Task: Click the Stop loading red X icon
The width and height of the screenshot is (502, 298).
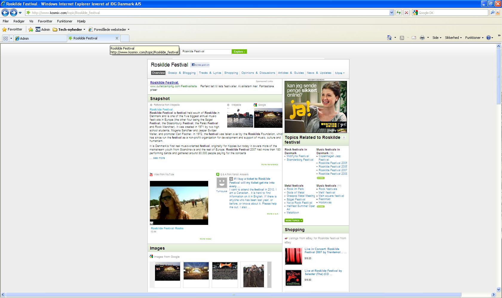Action: click(x=406, y=13)
